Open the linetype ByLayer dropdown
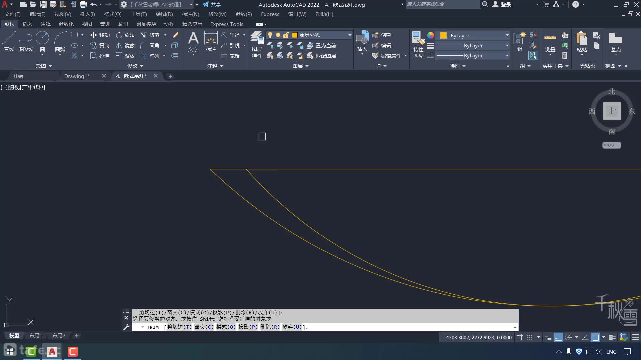Viewport: 641px width, 360px height. click(473, 56)
